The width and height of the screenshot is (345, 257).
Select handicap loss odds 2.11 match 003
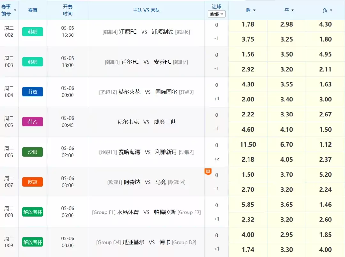coord(326,69)
